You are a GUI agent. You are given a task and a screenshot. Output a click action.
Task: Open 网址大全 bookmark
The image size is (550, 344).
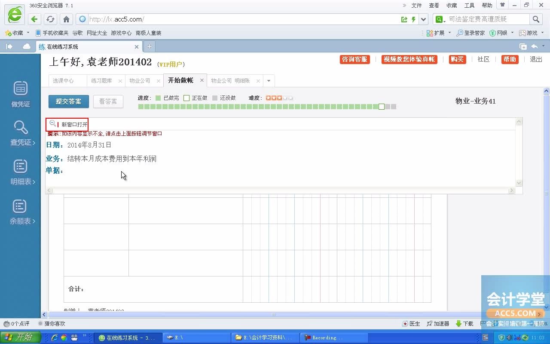[97, 33]
